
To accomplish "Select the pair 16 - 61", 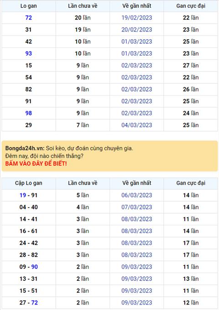I will click(x=29, y=231).
